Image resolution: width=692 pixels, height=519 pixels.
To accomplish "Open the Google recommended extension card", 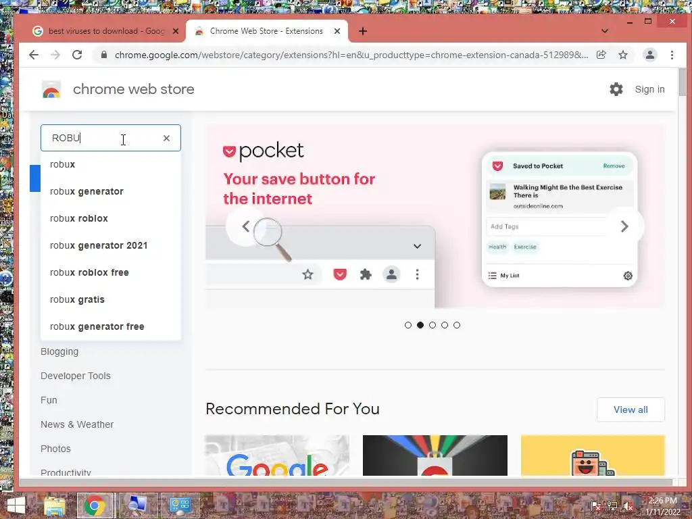I will click(276, 455).
